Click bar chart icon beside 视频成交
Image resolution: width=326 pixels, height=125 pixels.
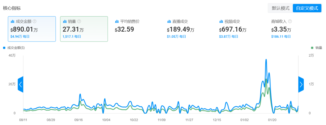pos(221,21)
